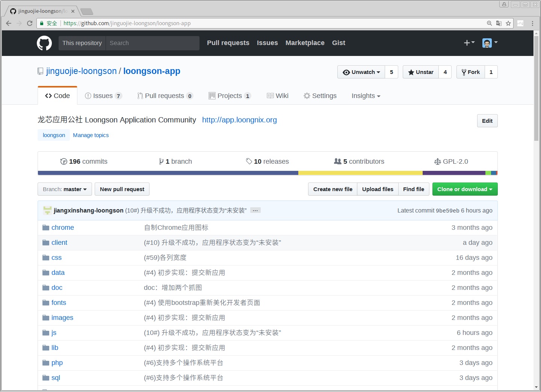Unwatch this repository
The height and width of the screenshot is (392, 541).
(x=361, y=72)
